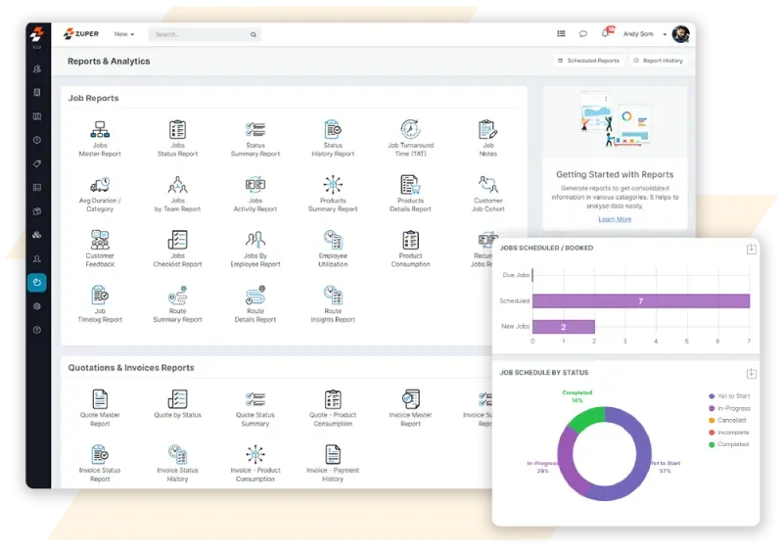This screenshot has height=548, width=783.
Task: Click the notifications bell icon
Action: [x=606, y=33]
